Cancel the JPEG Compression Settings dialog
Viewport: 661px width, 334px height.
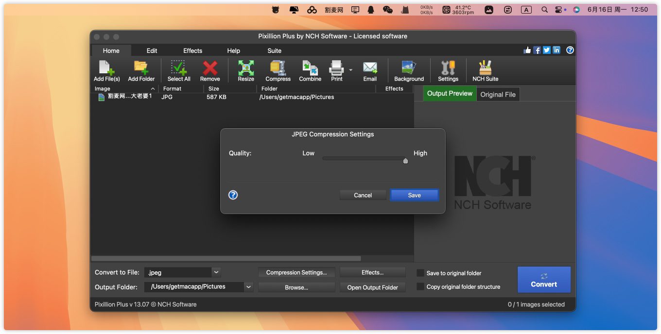(363, 195)
